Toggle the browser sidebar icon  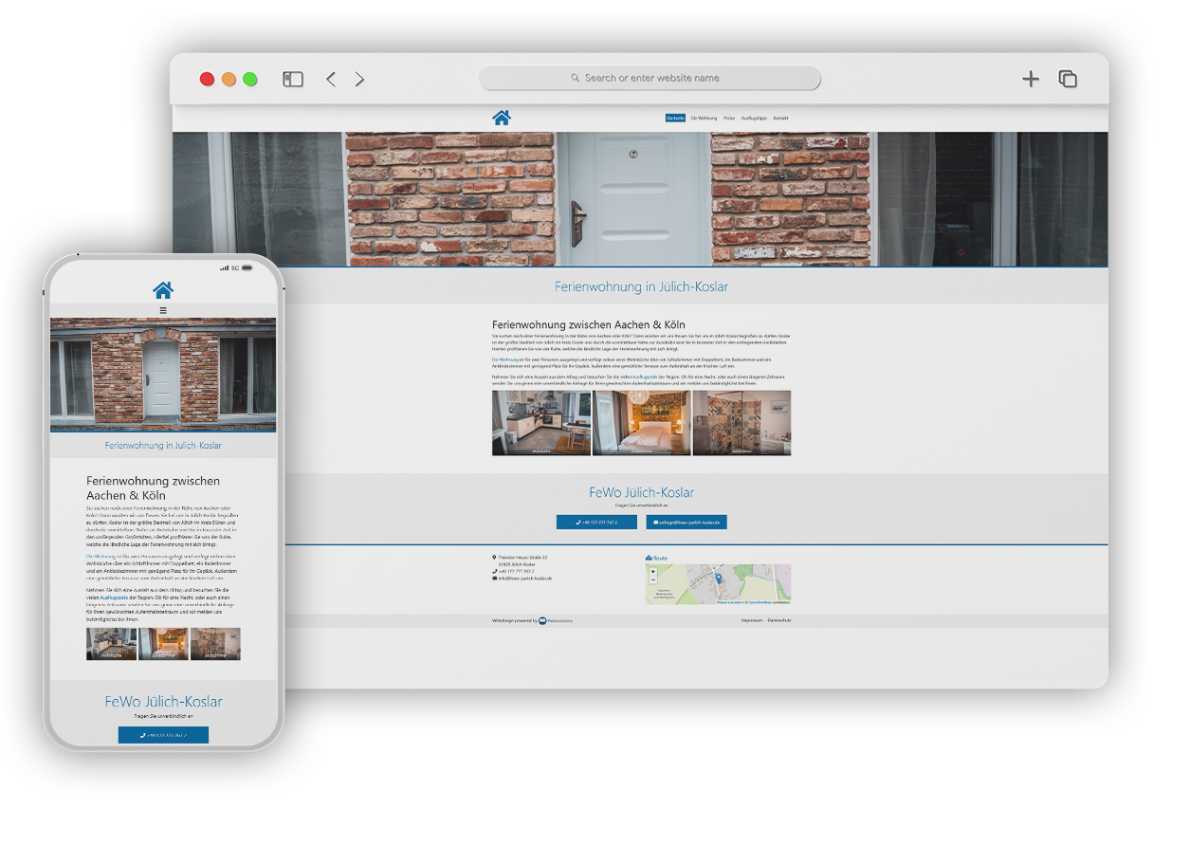[x=293, y=80]
